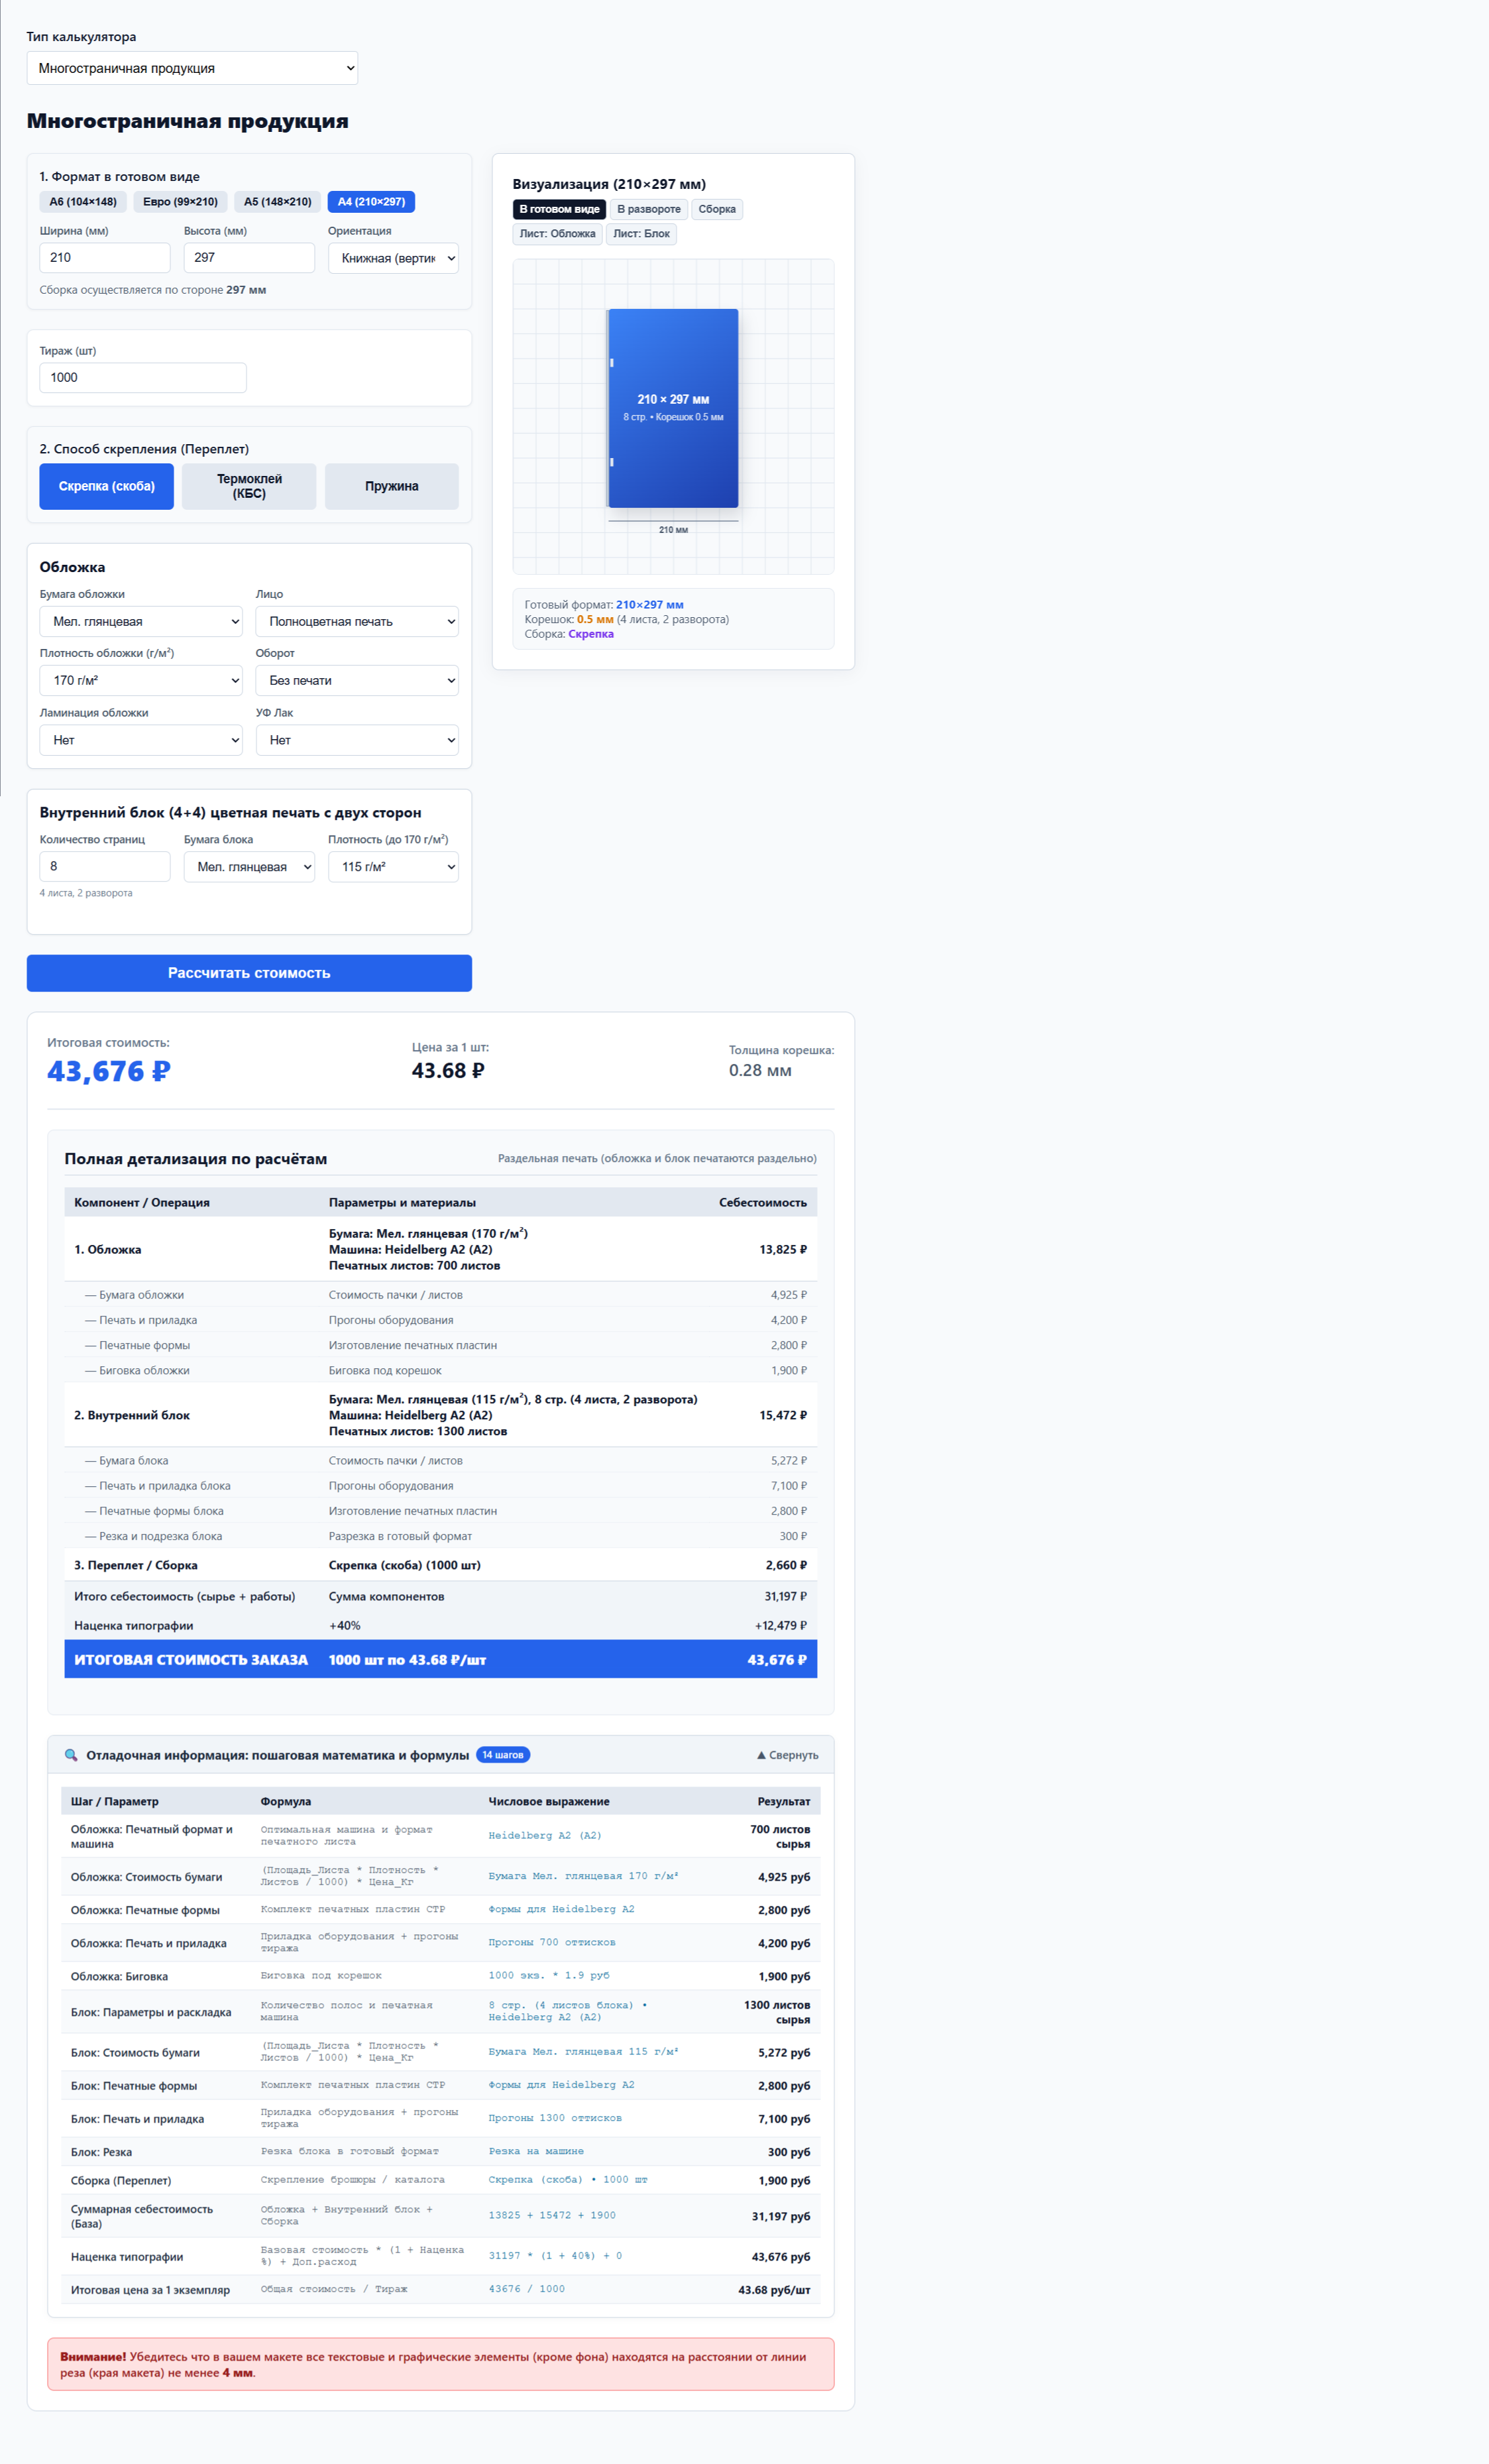Expand the 'УФ Лак' dropdown

click(357, 740)
